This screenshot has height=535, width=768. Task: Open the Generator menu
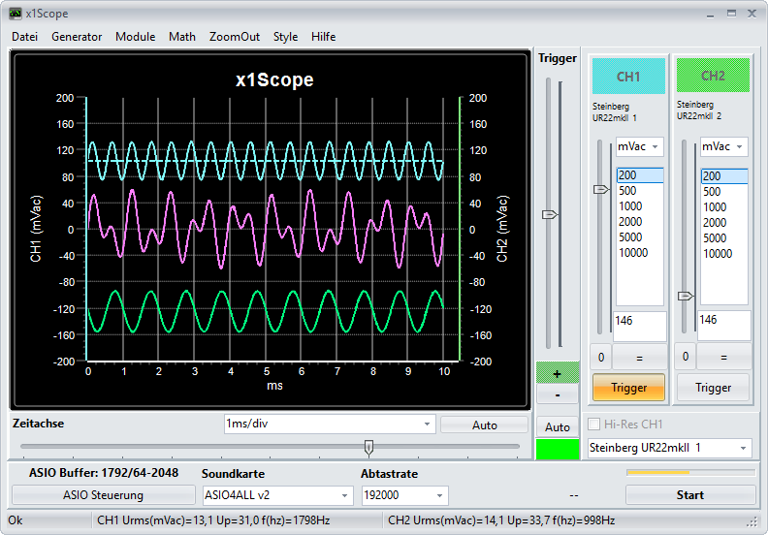pos(77,37)
